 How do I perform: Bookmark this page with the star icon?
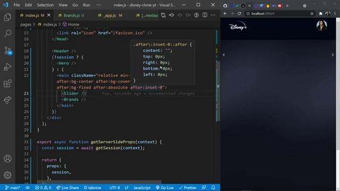[312, 13]
